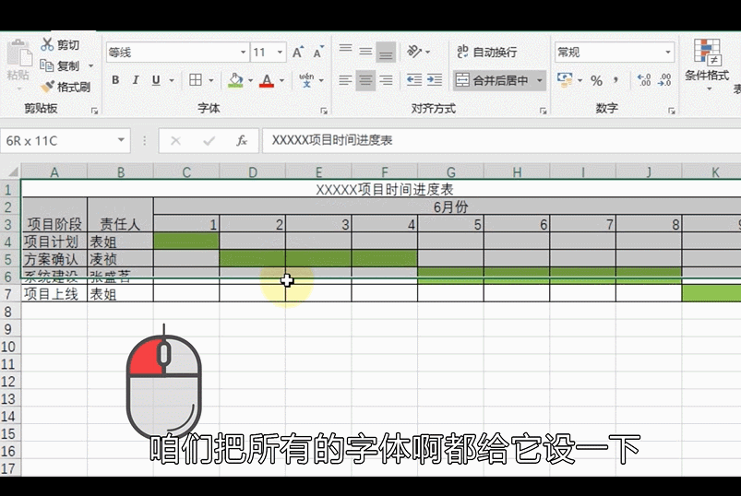Image resolution: width=741 pixels, height=496 pixels.
Task: Open the font name dropdown (等线)
Action: tap(244, 53)
